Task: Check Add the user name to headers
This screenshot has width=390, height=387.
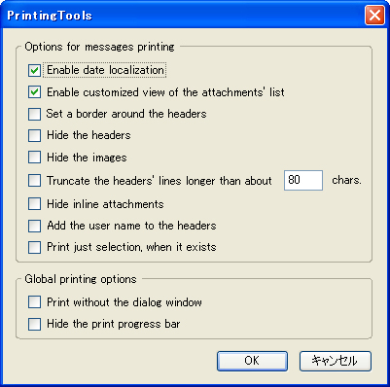Action: tap(34, 226)
